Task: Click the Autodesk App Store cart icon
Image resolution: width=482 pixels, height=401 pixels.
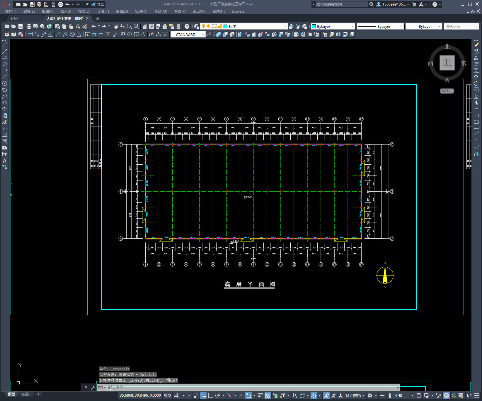Action: point(414,4)
